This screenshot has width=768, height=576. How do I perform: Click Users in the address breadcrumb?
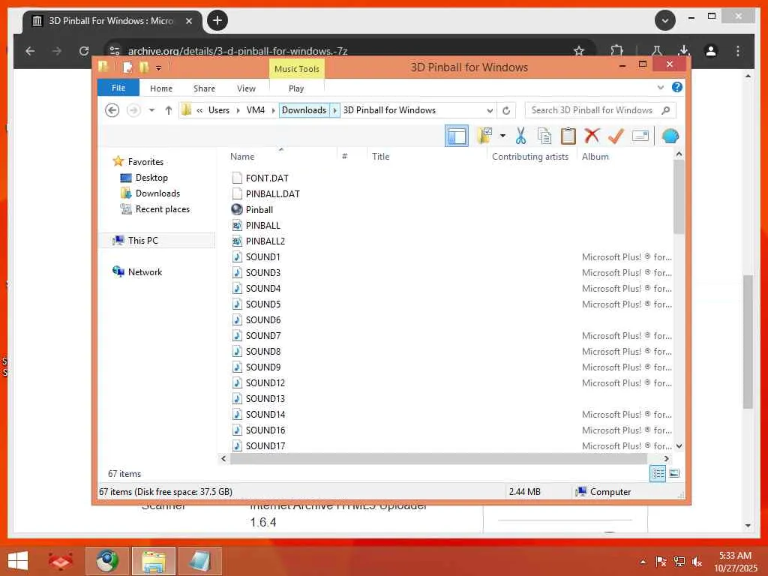pos(219,110)
